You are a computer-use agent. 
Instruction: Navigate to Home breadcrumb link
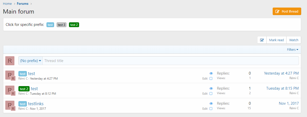click(7, 4)
